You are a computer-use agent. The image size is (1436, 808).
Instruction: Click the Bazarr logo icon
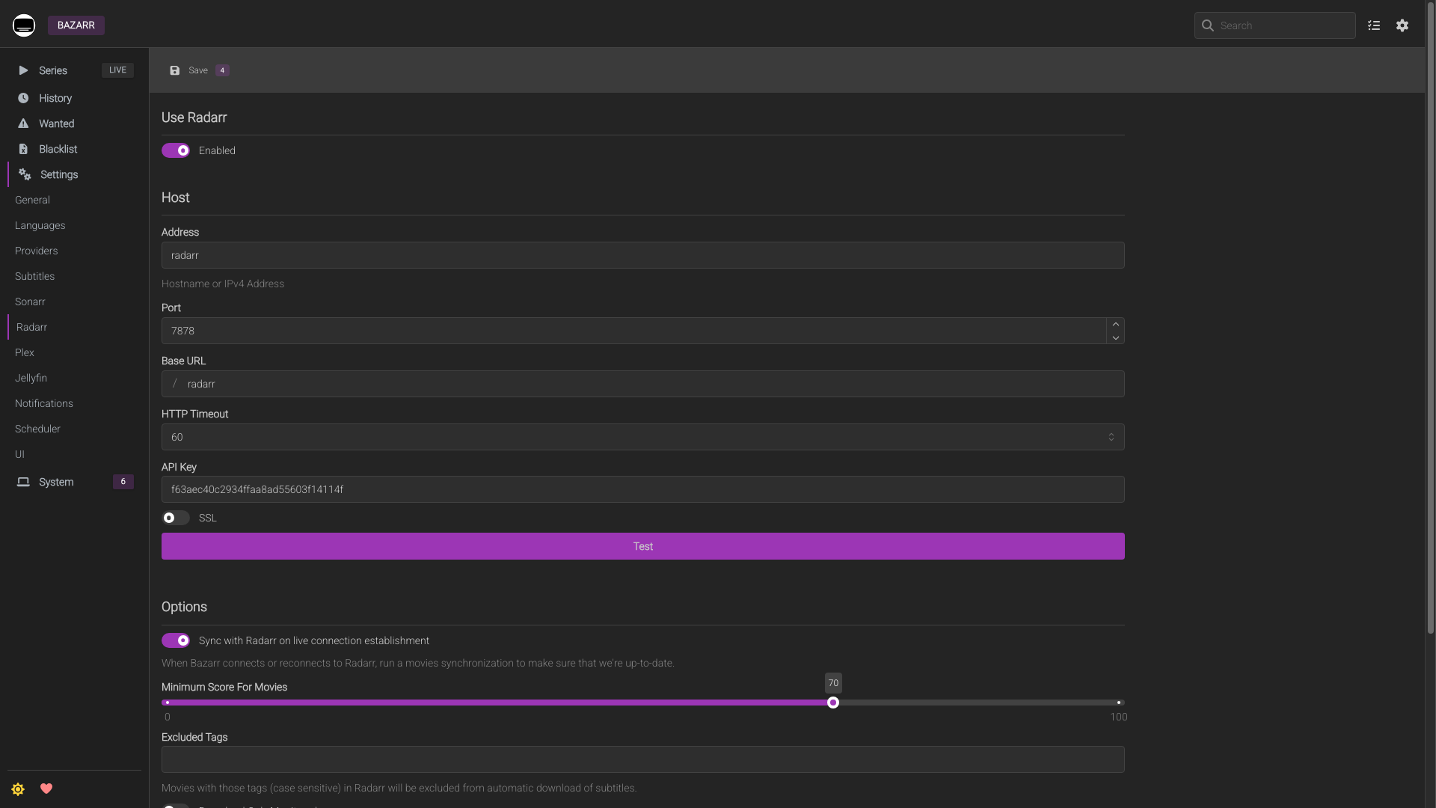tap(24, 25)
